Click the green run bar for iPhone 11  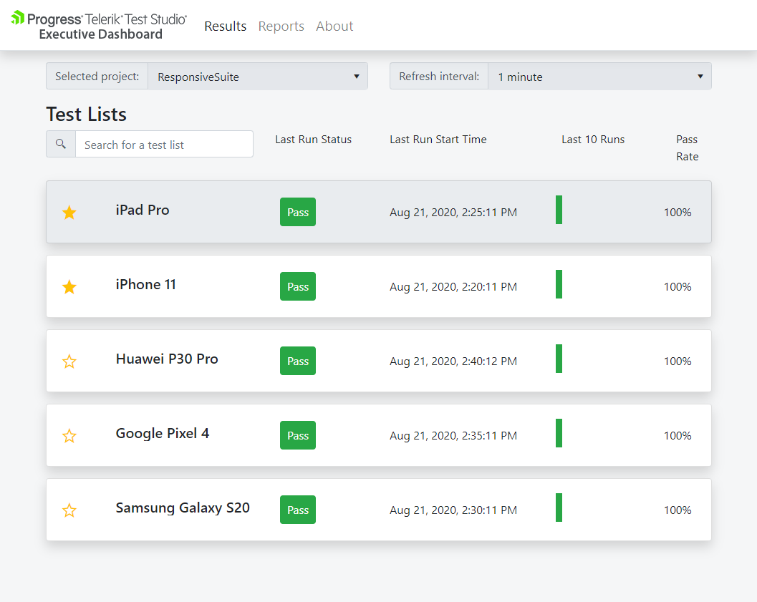click(x=559, y=284)
